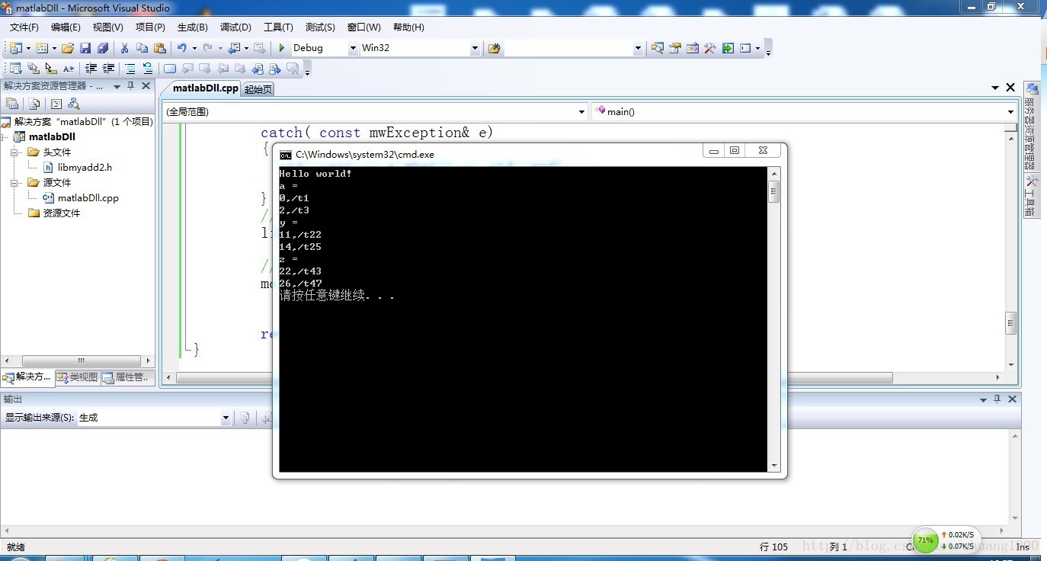1047x561 pixels.
Task: Click the cmd.exe console scrollbar down arrow
Action: [x=774, y=466]
